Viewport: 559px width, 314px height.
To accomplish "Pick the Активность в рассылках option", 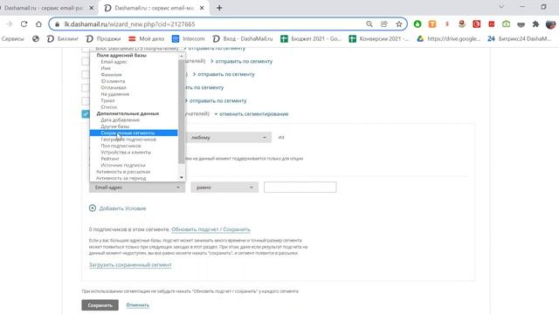I will (123, 172).
